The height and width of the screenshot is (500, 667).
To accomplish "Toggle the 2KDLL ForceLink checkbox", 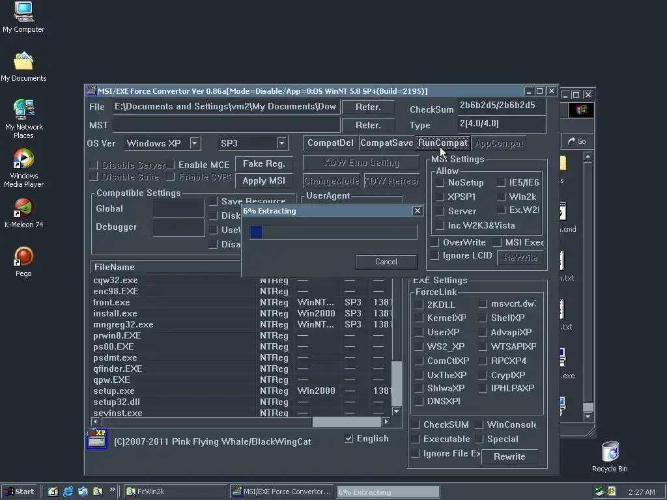I will click(419, 305).
